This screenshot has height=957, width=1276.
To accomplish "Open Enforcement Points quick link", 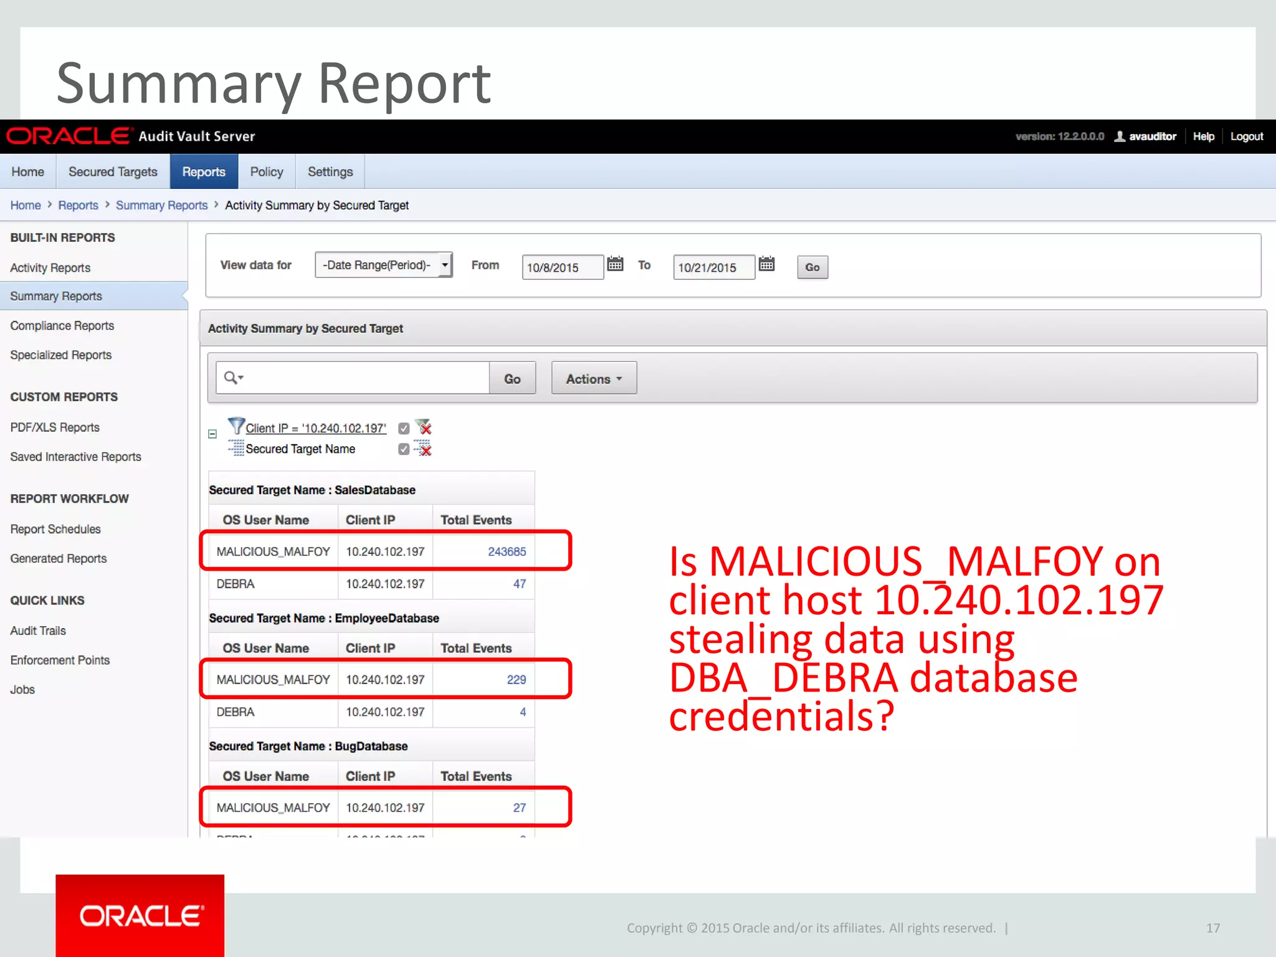I will (x=60, y=660).
